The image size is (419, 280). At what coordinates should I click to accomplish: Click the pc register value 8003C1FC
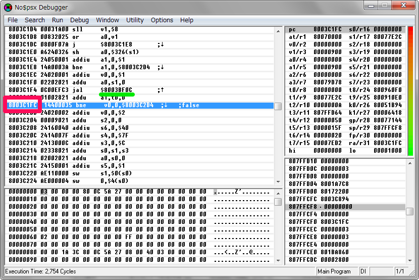pyautogui.click(x=327, y=29)
